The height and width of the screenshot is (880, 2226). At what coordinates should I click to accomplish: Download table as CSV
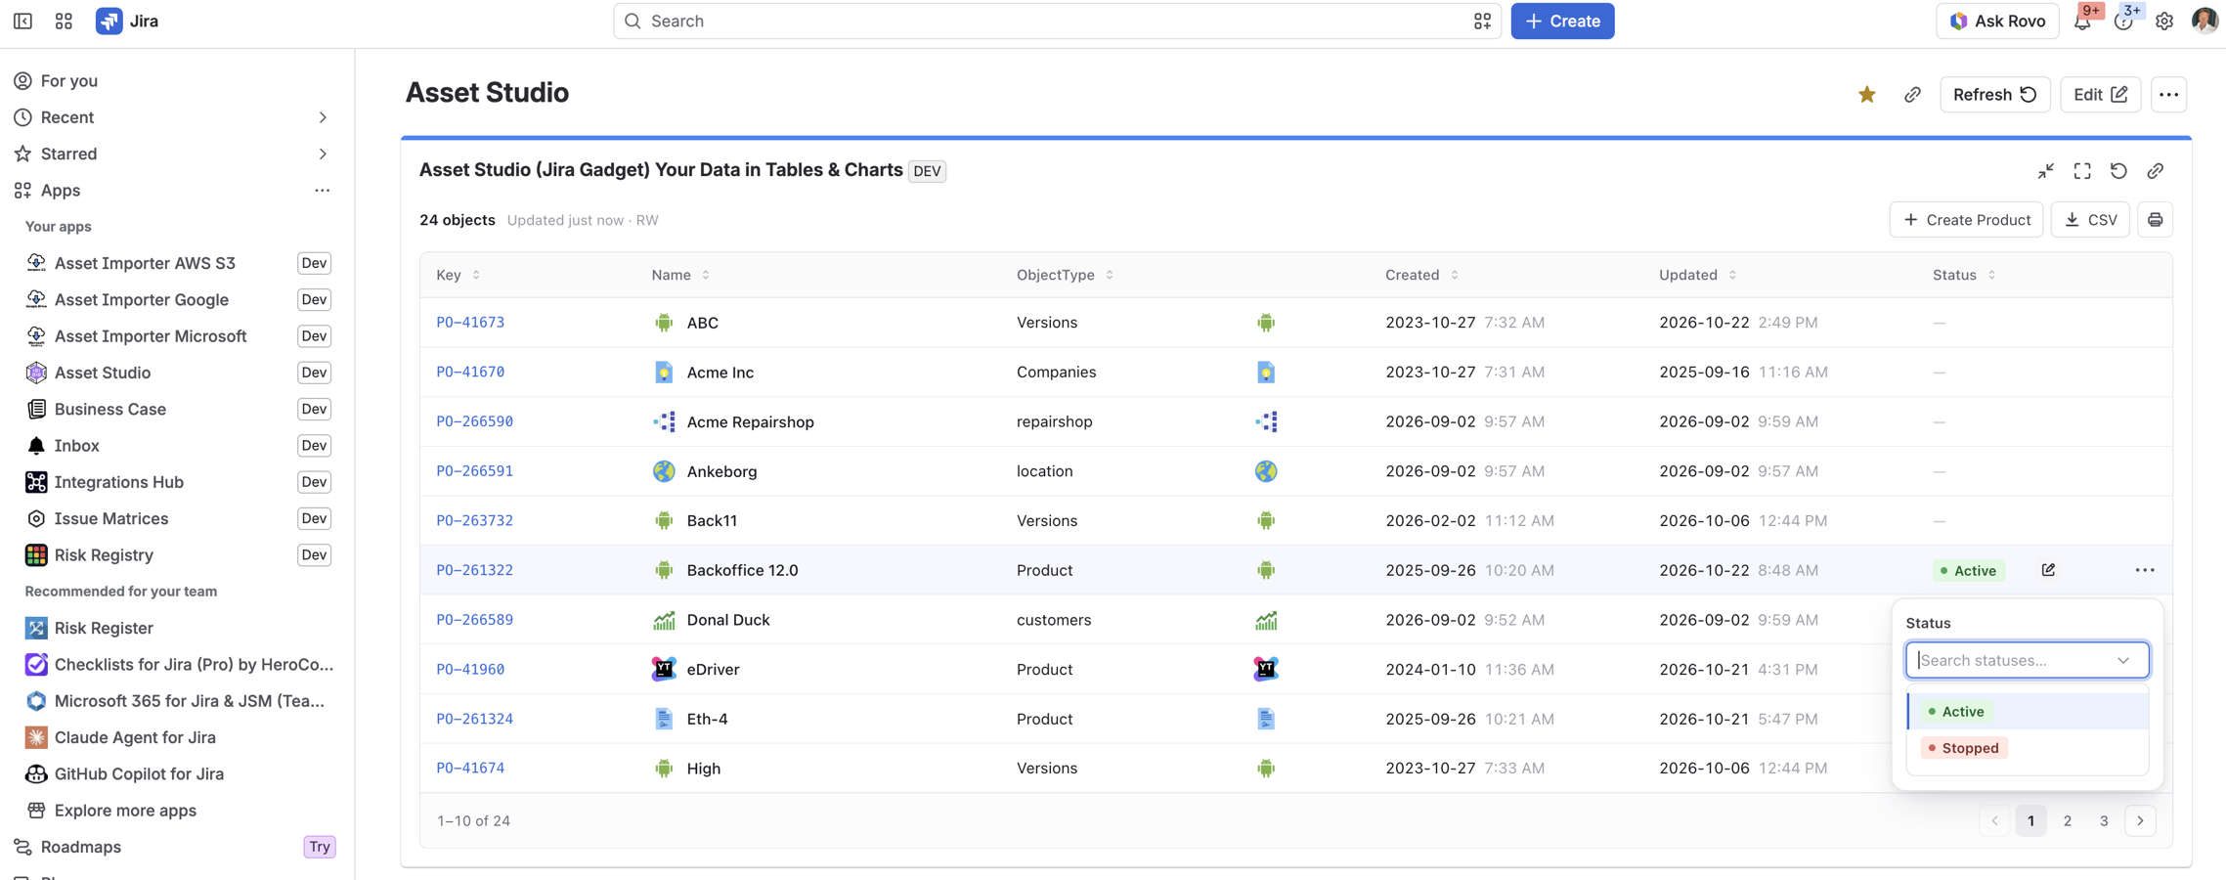[x=2090, y=220]
